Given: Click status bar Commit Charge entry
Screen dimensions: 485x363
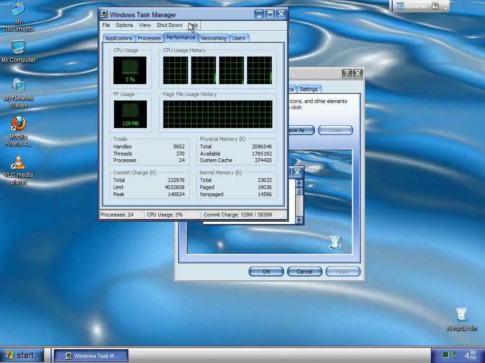Looking at the screenshot, I should pos(241,215).
